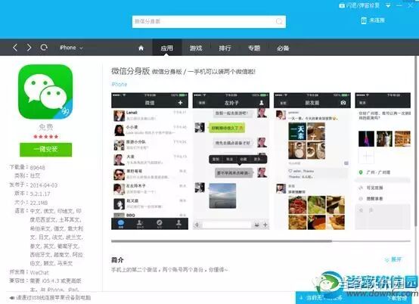Open fourth partially visible screenshot
Screen dimensions: 419x304
click(383, 161)
